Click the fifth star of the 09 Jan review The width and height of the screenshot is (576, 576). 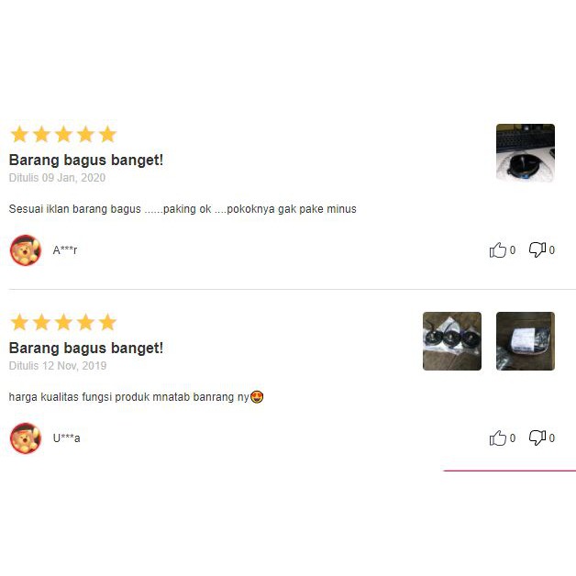(x=107, y=134)
